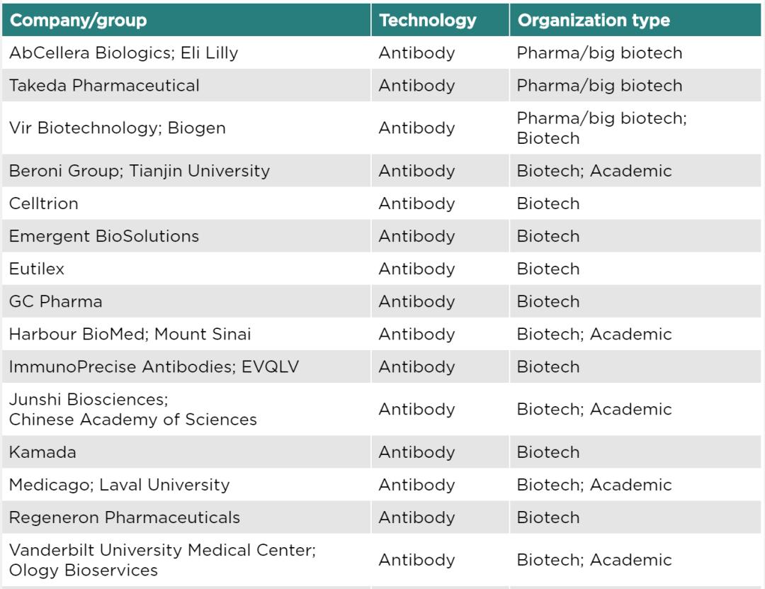The height and width of the screenshot is (589, 765).
Task: Click the Vir Biotechnology; Biogen entry
Action: (x=117, y=128)
